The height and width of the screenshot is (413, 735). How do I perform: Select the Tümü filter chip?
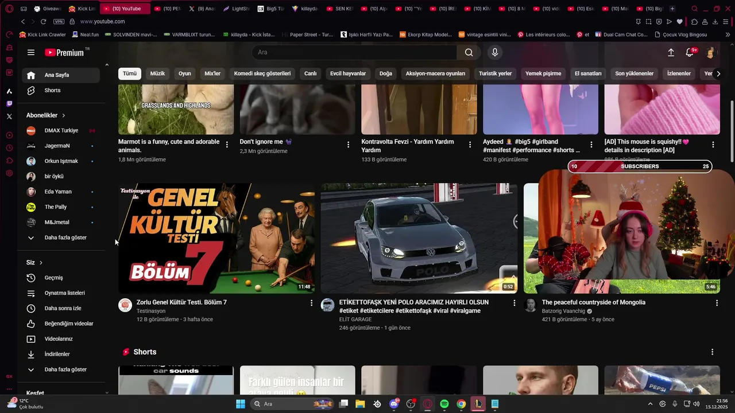point(130,73)
